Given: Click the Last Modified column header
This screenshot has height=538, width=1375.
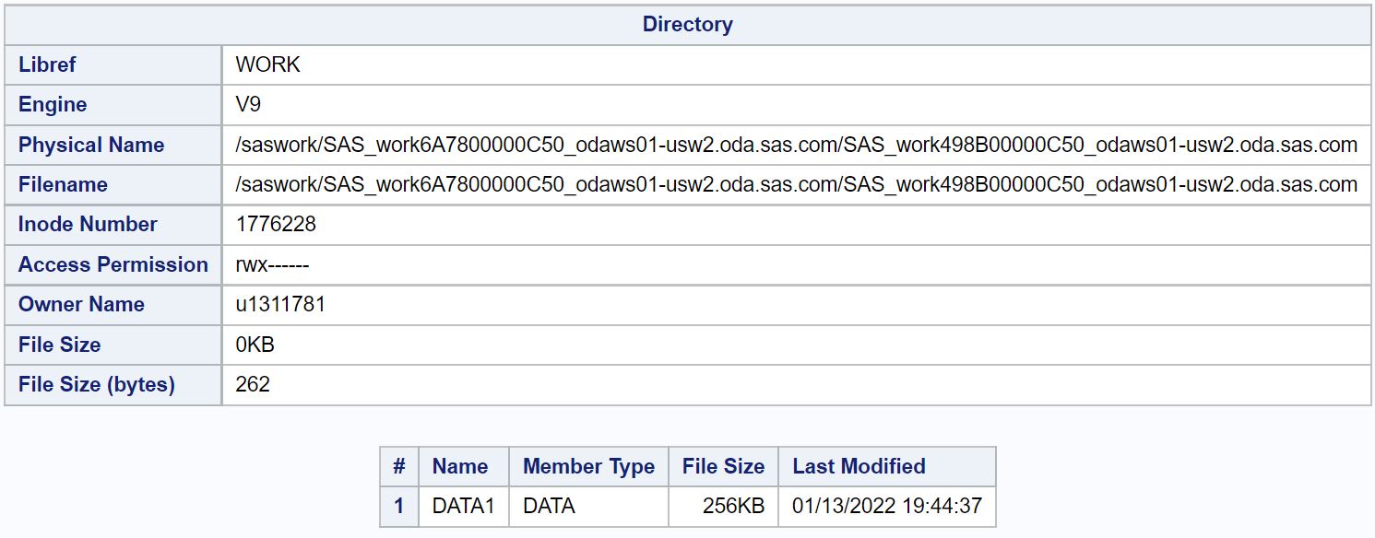Looking at the screenshot, I should (x=859, y=466).
